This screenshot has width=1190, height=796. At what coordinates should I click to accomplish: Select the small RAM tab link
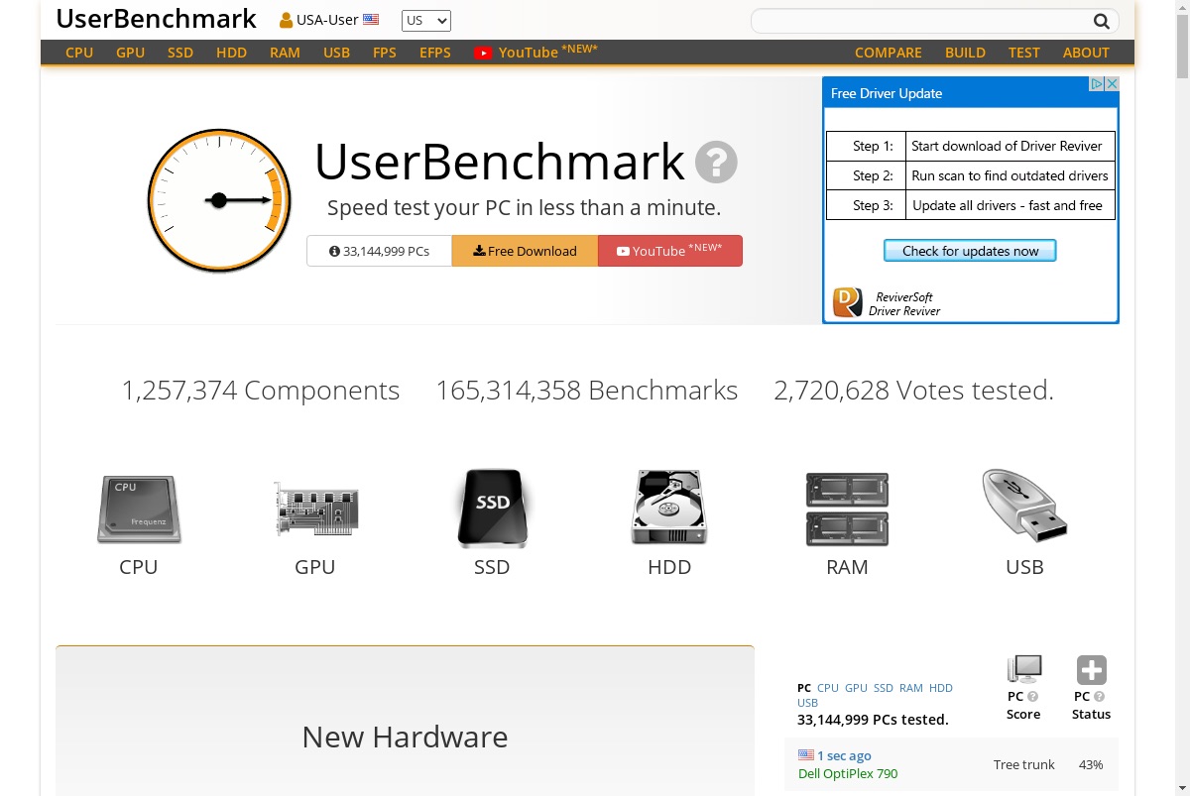[911, 688]
